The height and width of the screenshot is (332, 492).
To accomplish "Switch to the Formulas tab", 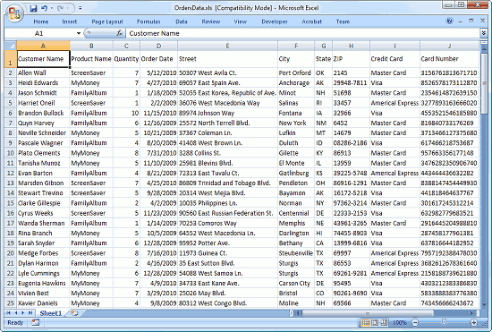I will 148,21.
